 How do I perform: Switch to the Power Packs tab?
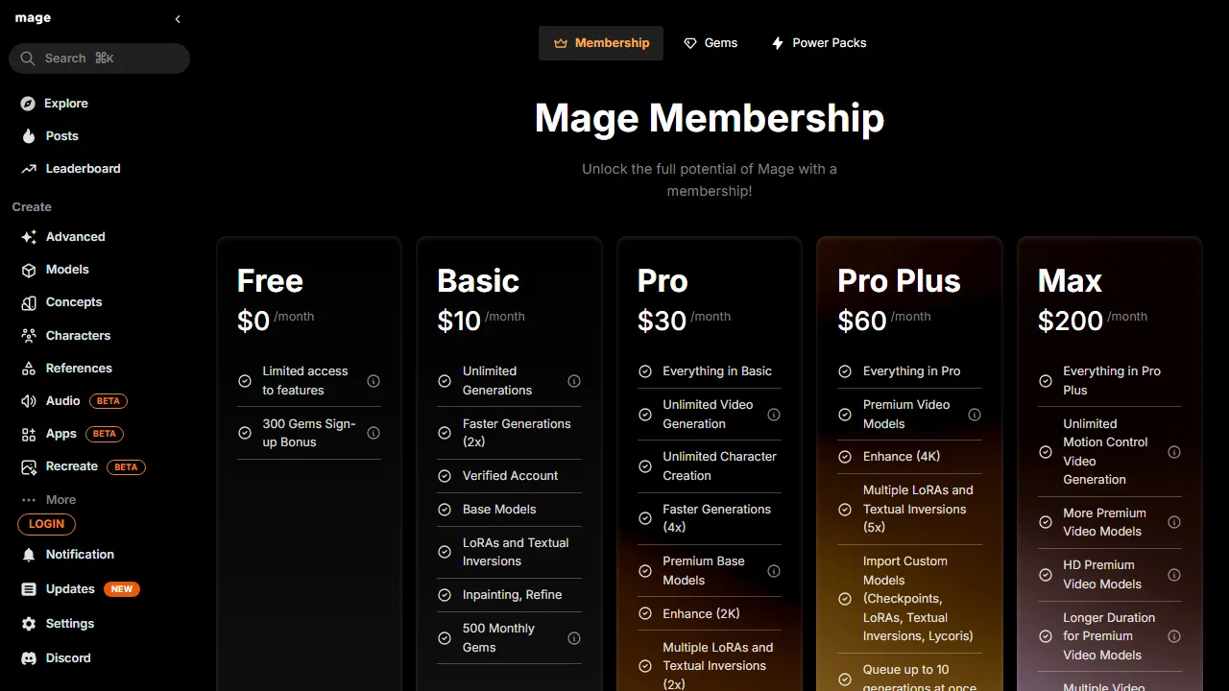pos(819,43)
